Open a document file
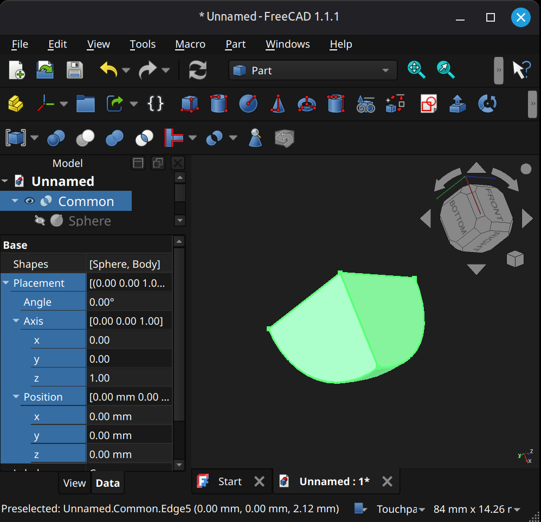Image resolution: width=541 pixels, height=522 pixels. tap(45, 70)
